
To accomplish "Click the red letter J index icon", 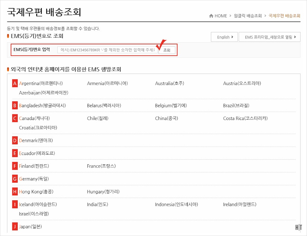I will tap(15, 227).
